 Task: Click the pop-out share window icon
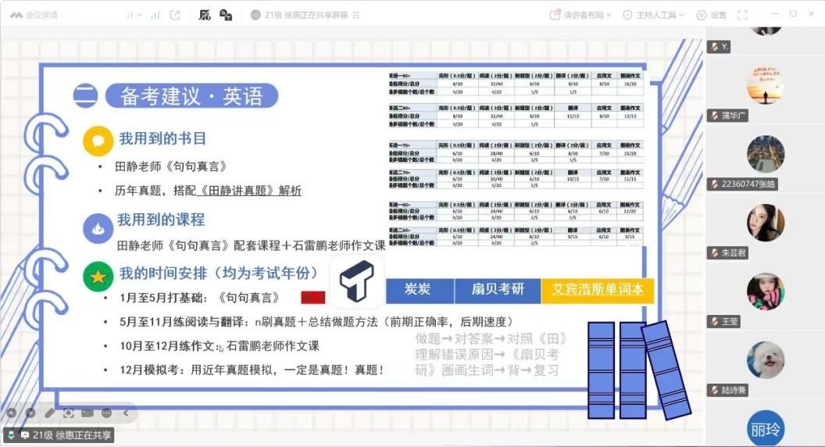(x=175, y=15)
